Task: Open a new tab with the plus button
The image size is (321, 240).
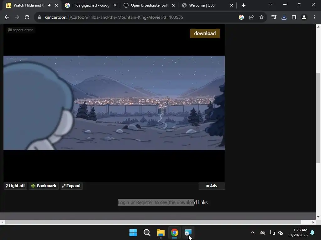Action: pyautogui.click(x=243, y=5)
